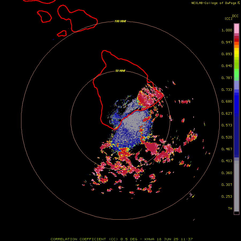Click the 0.680 scale value
Viewport: 241px width, 241px height.
click(x=227, y=101)
